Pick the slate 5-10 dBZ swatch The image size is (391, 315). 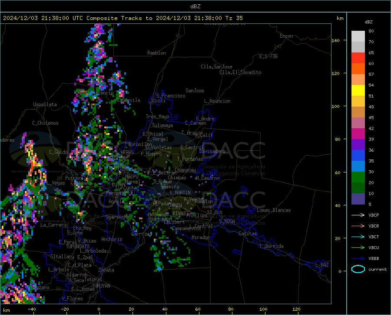(358, 199)
